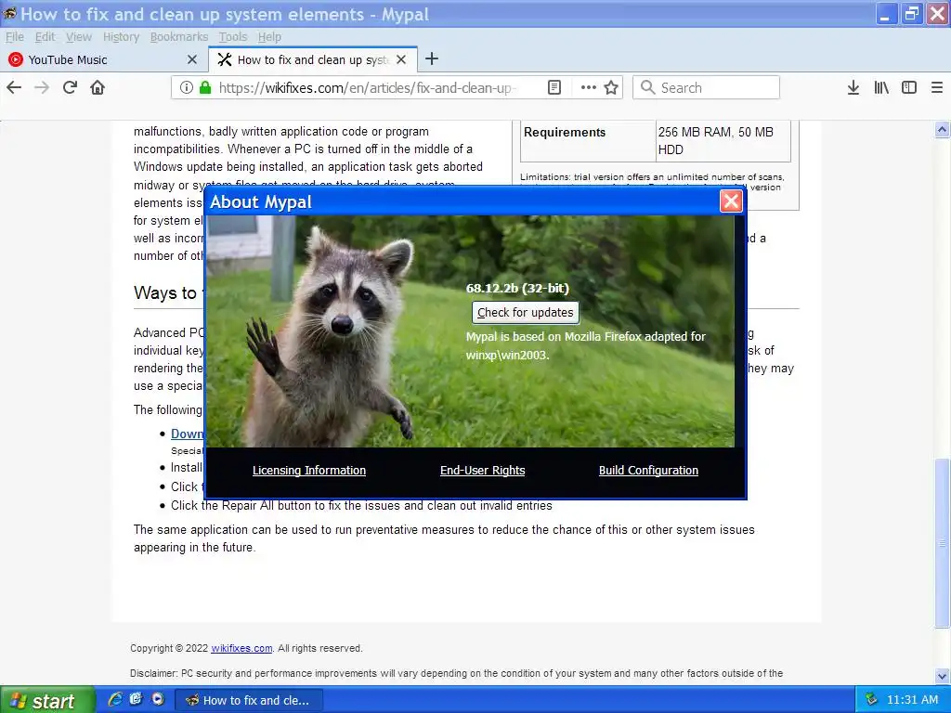Open a new tab with plus button
Screen dimensions: 951x713
[x=432, y=58]
